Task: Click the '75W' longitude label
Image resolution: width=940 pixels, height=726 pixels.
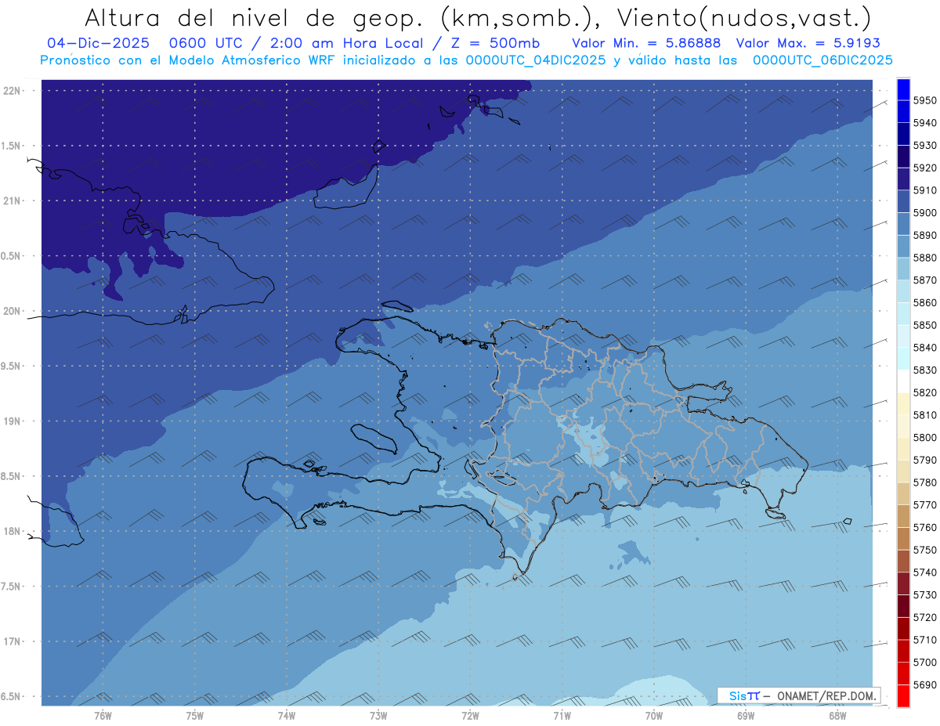Action: coord(195,716)
